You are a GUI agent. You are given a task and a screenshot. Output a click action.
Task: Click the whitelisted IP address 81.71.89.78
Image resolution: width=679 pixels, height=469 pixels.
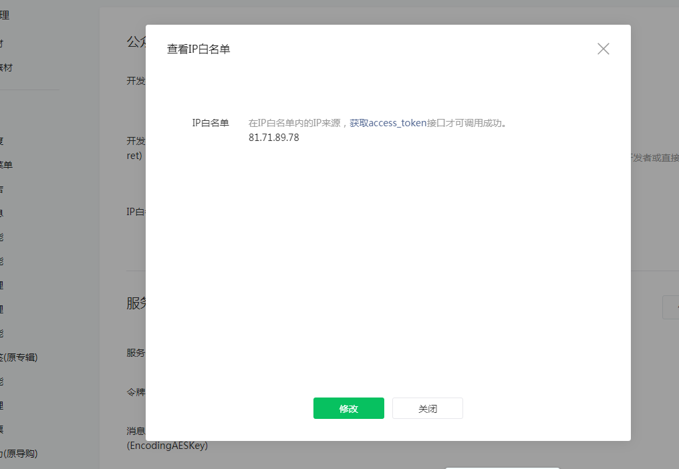pos(273,138)
